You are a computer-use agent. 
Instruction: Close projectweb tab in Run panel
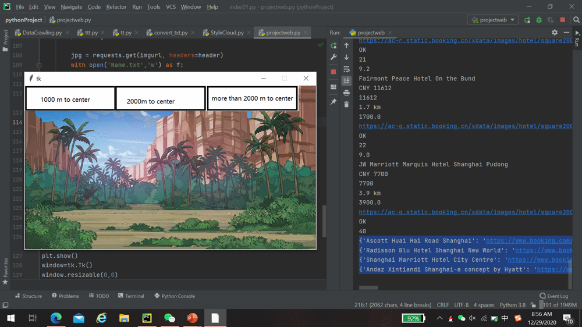(390, 33)
